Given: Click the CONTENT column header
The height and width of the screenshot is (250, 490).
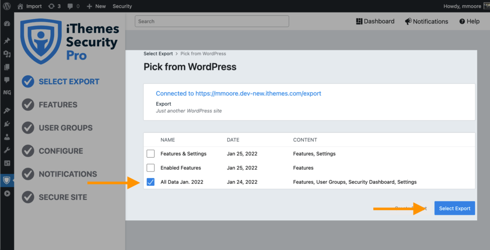Looking at the screenshot, I should tap(305, 140).
